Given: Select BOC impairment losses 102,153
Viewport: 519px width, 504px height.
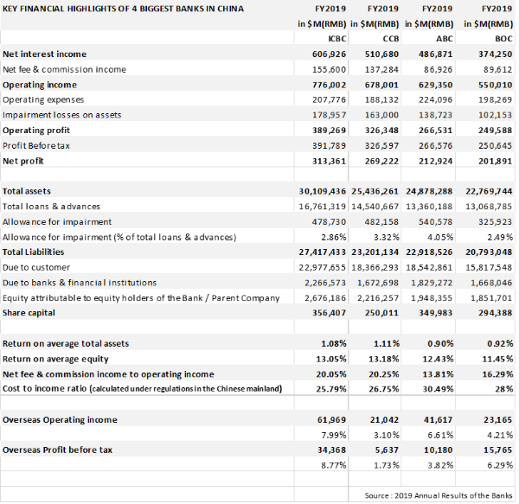Looking at the screenshot, I should tap(495, 115).
